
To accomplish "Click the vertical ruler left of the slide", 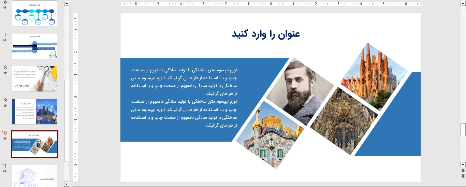I will click(x=76, y=97).
